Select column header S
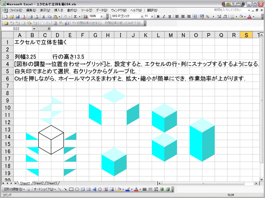Image resolution: width=265 pixels, height=198 pixels. coord(246,35)
